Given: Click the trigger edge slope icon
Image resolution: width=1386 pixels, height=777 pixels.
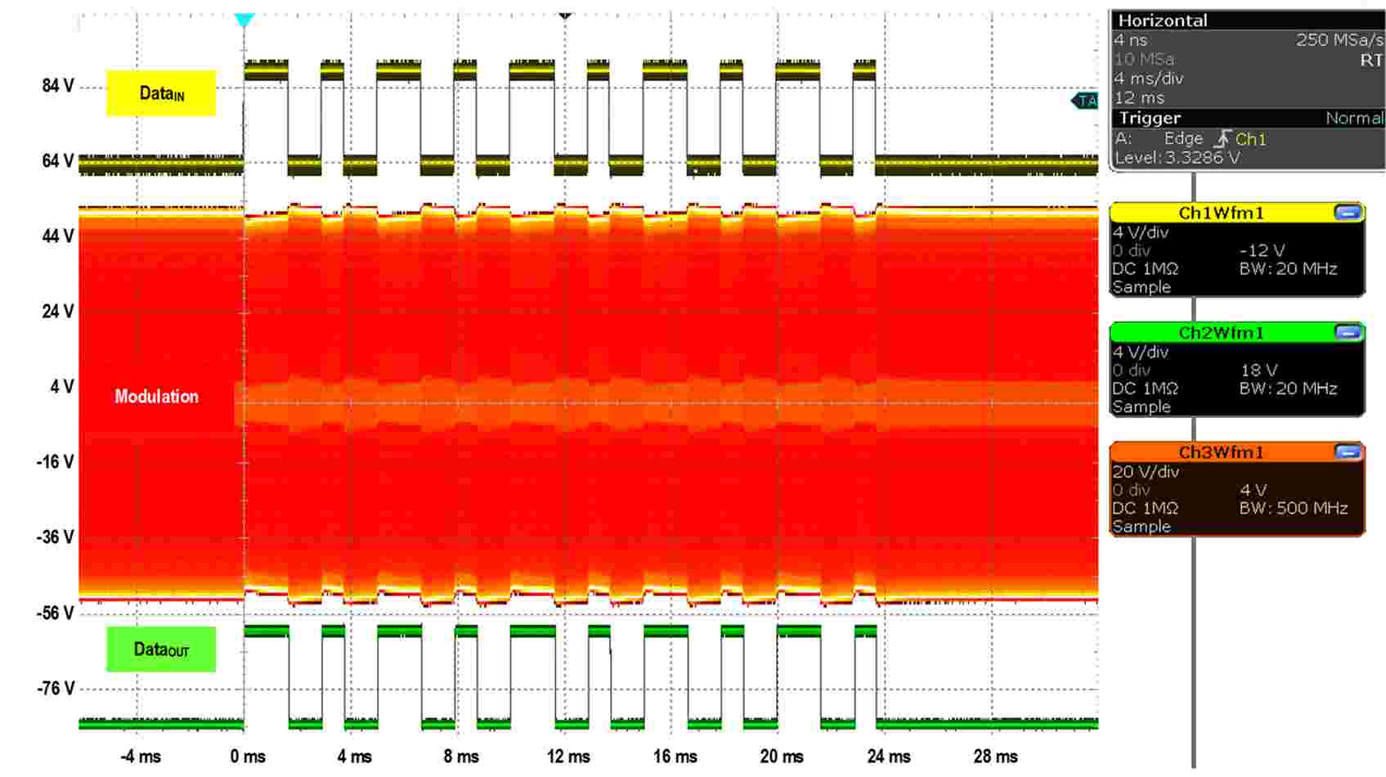Looking at the screenshot, I should [1222, 138].
